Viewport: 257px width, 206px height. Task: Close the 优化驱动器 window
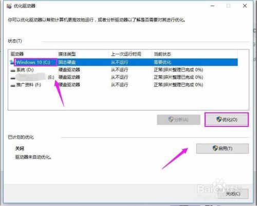click(245, 6)
